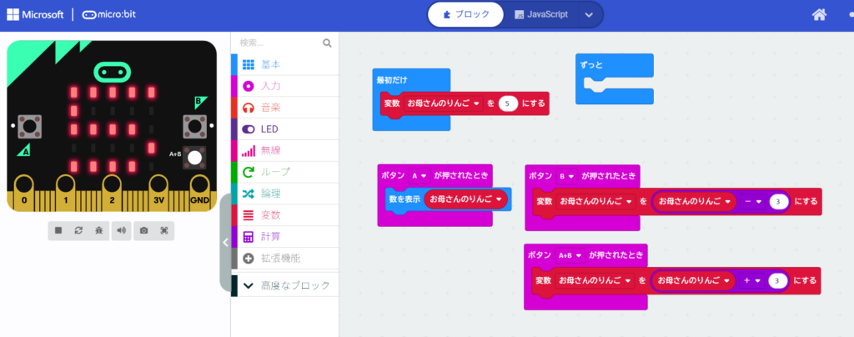This screenshot has width=854, height=337.
Task: Switch to the ブロック editor tab
Action: pos(465,15)
